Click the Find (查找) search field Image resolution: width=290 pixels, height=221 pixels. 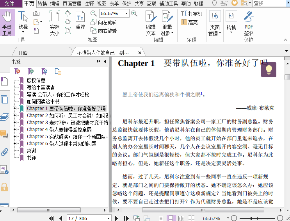[269, 4]
